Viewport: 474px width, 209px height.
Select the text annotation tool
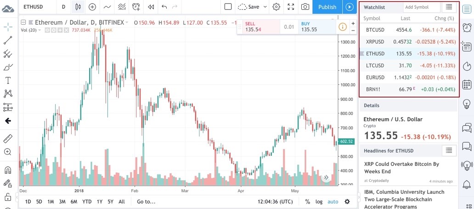(x=8, y=80)
